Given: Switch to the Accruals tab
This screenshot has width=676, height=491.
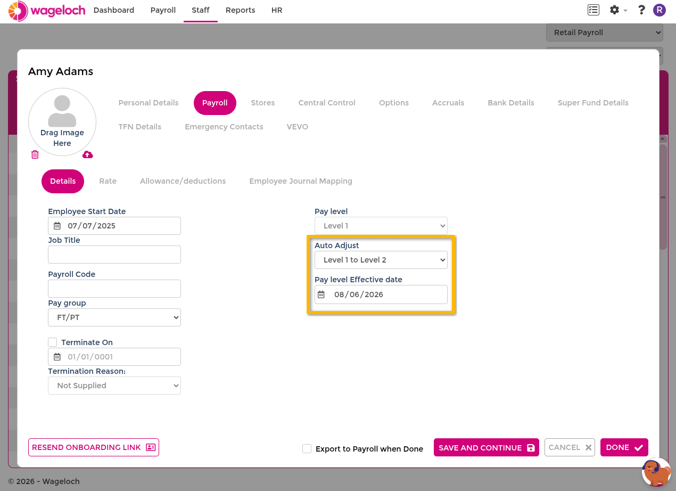Looking at the screenshot, I should [x=448, y=103].
